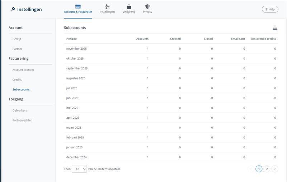Go to Account licenties
287x182 pixels.
tap(23, 70)
